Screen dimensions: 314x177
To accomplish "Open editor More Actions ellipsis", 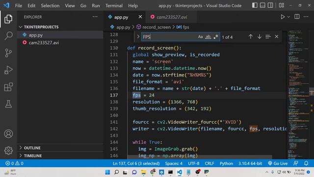I will pos(306,17).
